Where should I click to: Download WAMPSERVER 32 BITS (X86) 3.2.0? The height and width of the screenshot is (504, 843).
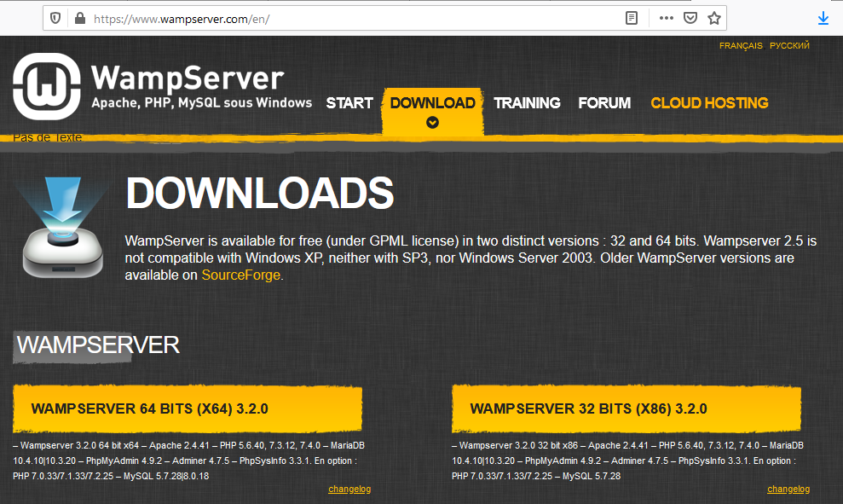(x=626, y=408)
